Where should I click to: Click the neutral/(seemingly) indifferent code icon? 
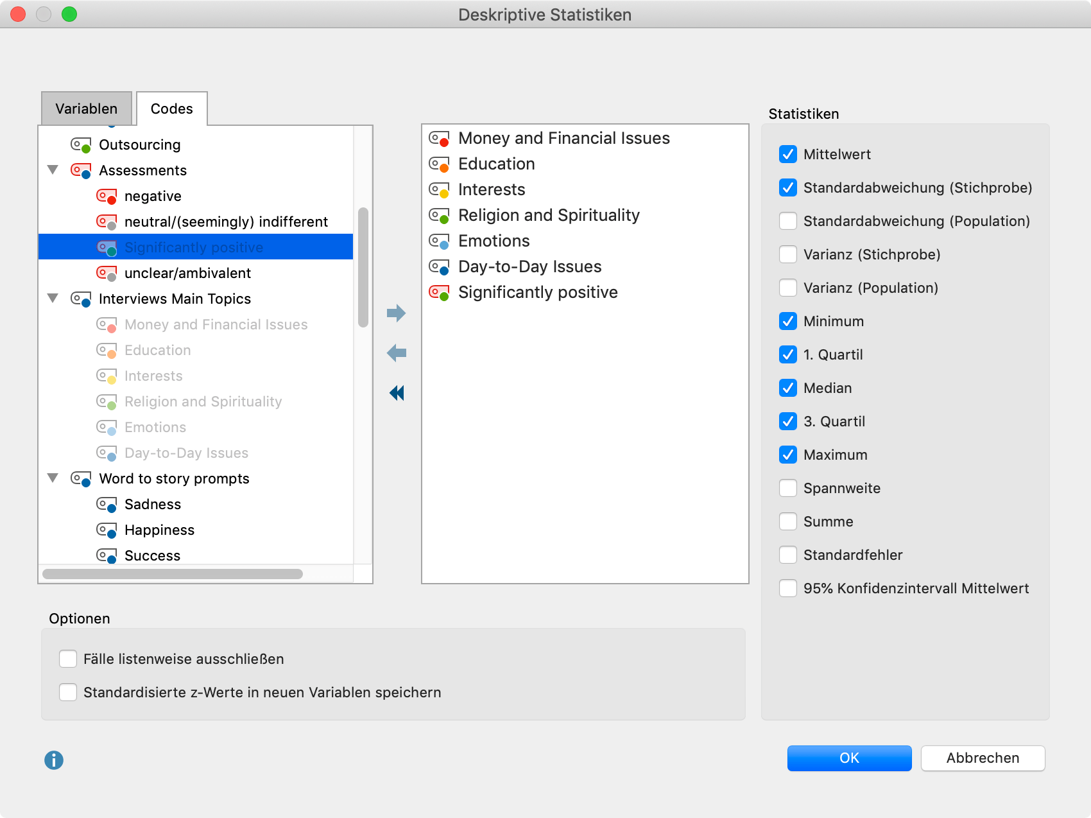click(x=107, y=222)
